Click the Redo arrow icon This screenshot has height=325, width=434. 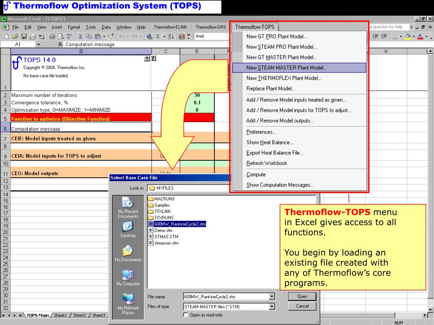[134, 36]
